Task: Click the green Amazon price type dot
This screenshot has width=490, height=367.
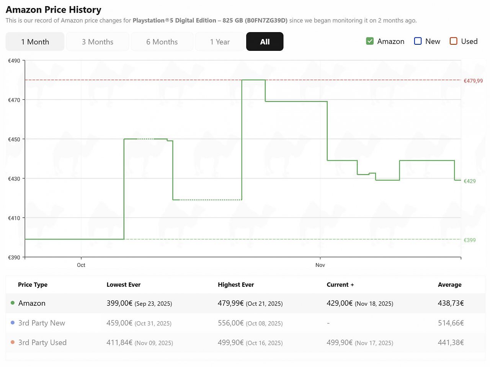Action: [x=13, y=303]
